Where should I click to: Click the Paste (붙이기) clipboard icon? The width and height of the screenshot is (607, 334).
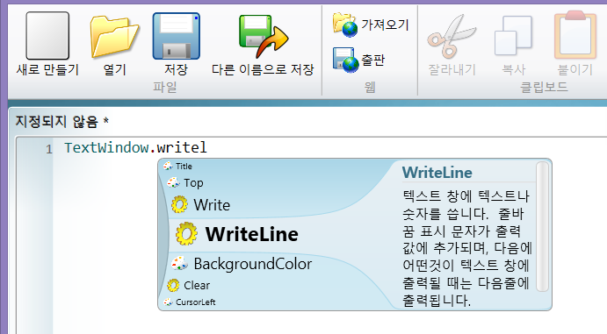coord(575,35)
